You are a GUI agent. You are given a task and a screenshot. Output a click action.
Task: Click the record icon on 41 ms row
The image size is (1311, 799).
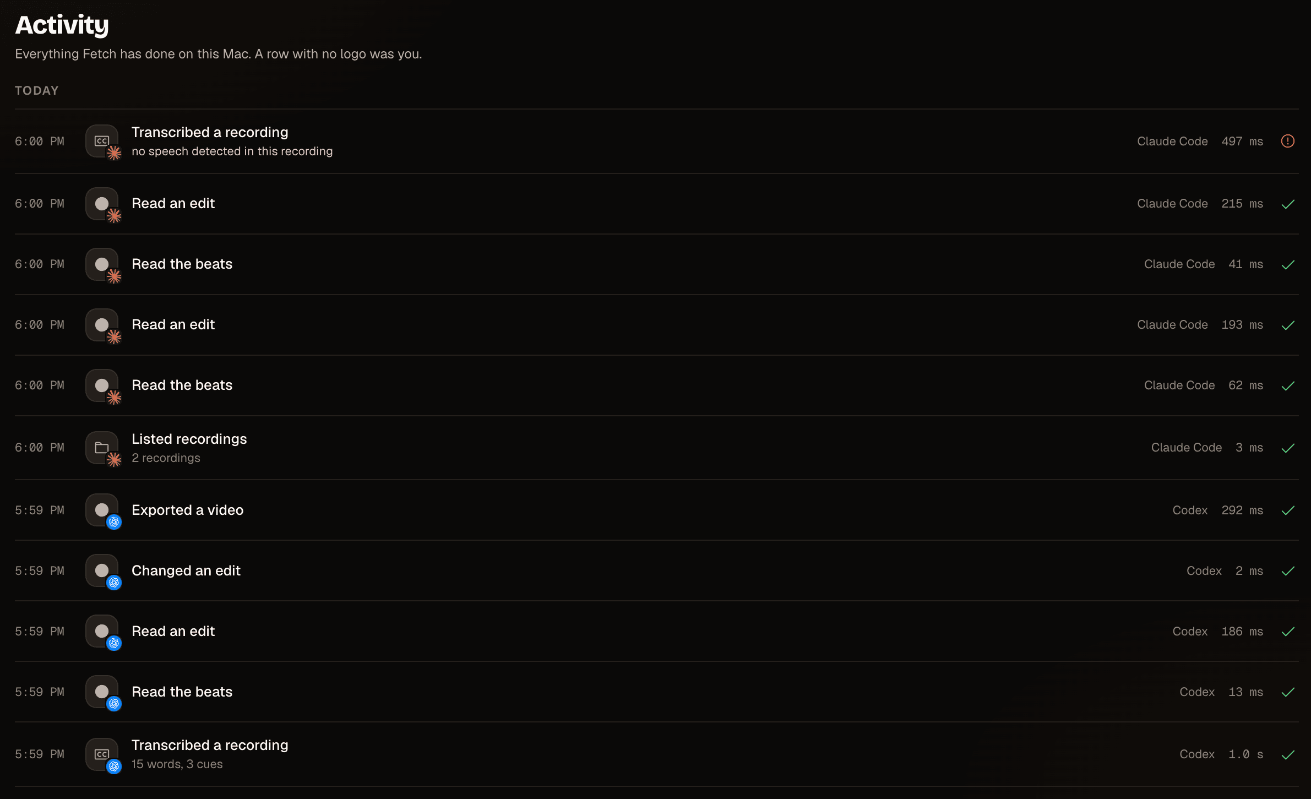point(102,264)
